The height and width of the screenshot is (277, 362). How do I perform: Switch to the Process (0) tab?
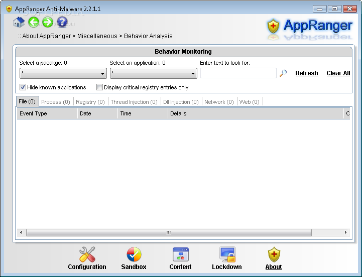pyautogui.click(x=56, y=102)
